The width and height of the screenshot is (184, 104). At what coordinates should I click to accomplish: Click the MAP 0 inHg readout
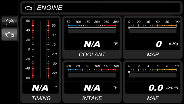click(x=159, y=44)
